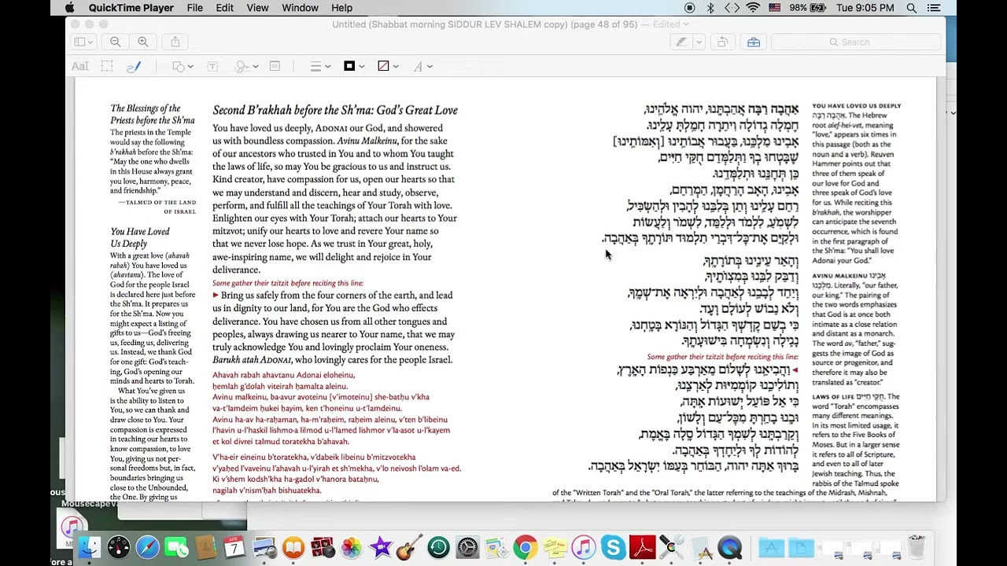
Task: Open the File menu
Action: point(195,8)
